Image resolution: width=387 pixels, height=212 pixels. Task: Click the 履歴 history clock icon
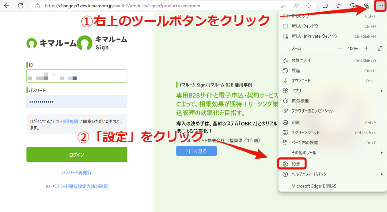pos(285,71)
